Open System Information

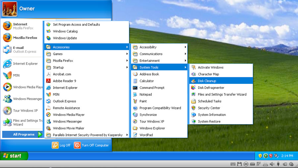click(x=221, y=115)
